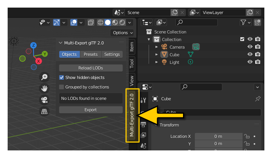Toggle the camera view icon

45,100
